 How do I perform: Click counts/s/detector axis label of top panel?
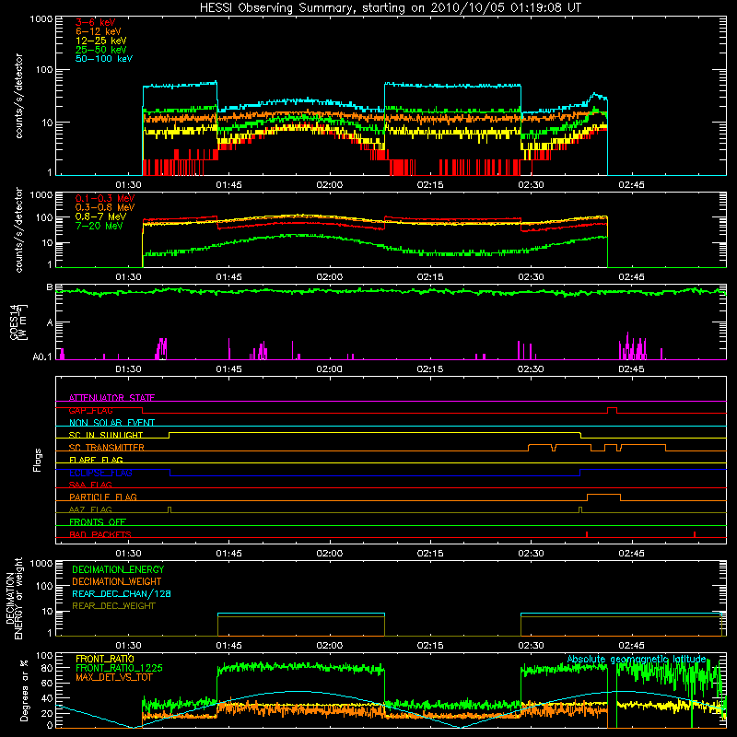tap(18, 96)
